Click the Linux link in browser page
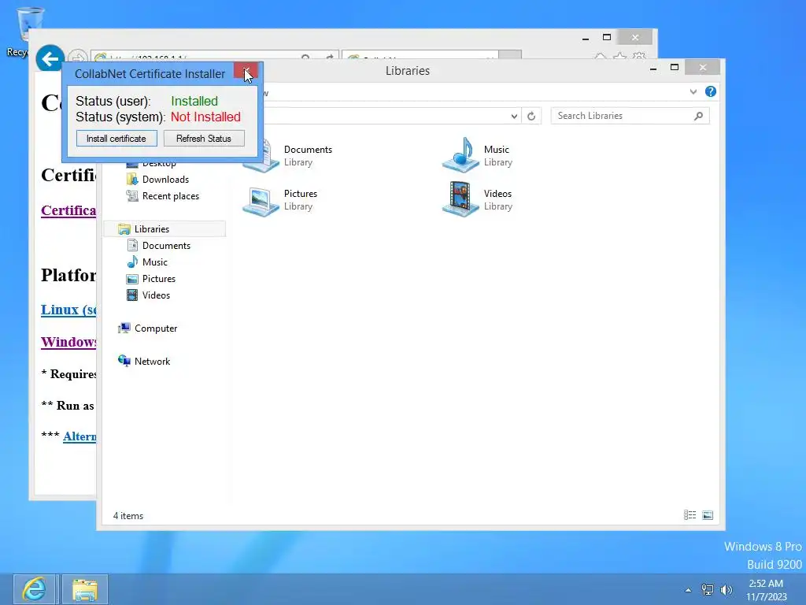 (68, 310)
